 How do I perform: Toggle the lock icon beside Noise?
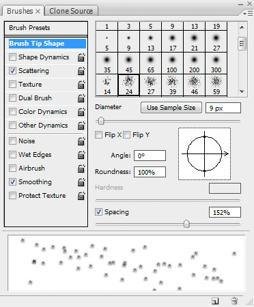81,141
